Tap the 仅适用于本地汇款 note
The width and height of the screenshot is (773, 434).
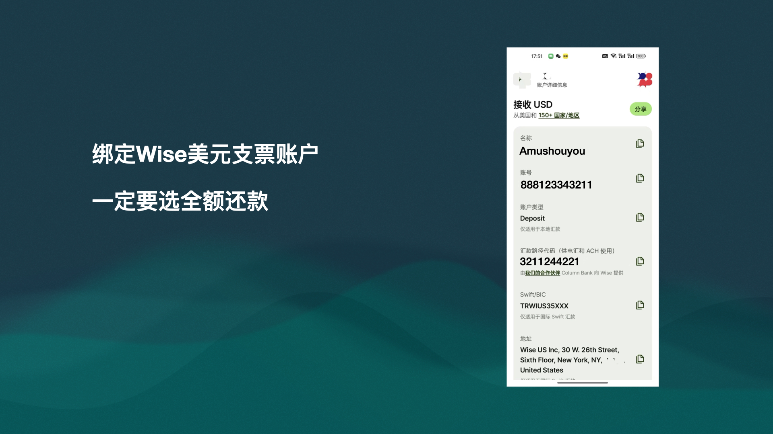[x=540, y=229]
